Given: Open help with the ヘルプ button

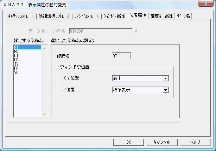Looking at the screenshot, I should click(x=195, y=142).
